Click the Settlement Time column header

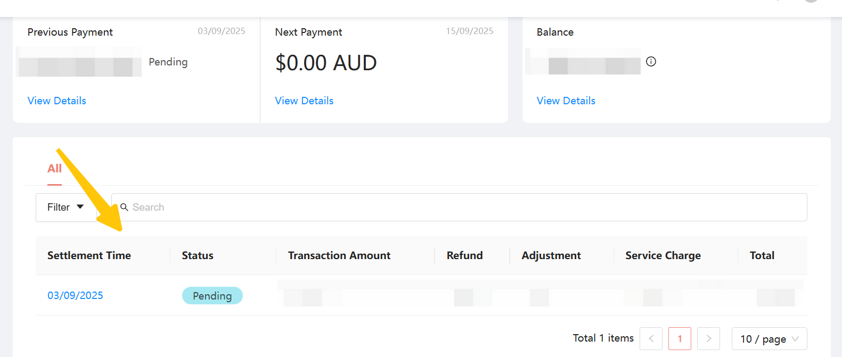(x=89, y=255)
